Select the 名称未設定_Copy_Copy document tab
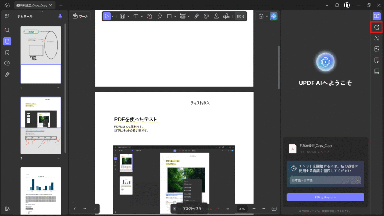384x216 pixels. point(31,5)
